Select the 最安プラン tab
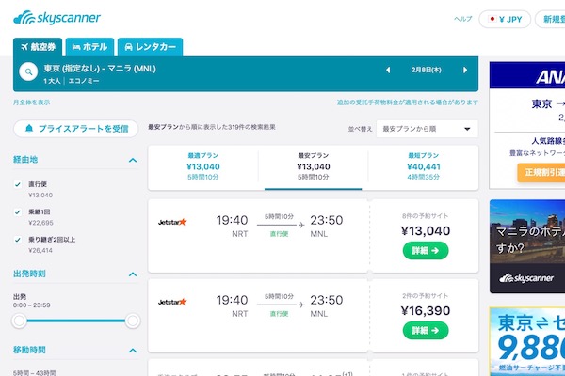Viewport: 565px width, 376px height. (x=314, y=166)
